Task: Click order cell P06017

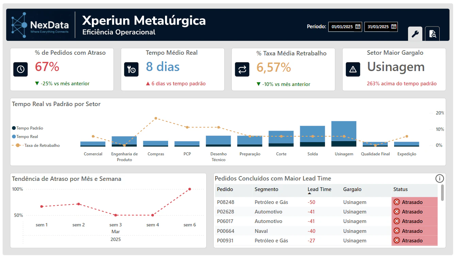Action: (226, 221)
